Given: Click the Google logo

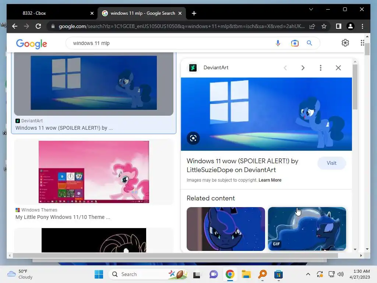Looking at the screenshot, I should point(32,43).
